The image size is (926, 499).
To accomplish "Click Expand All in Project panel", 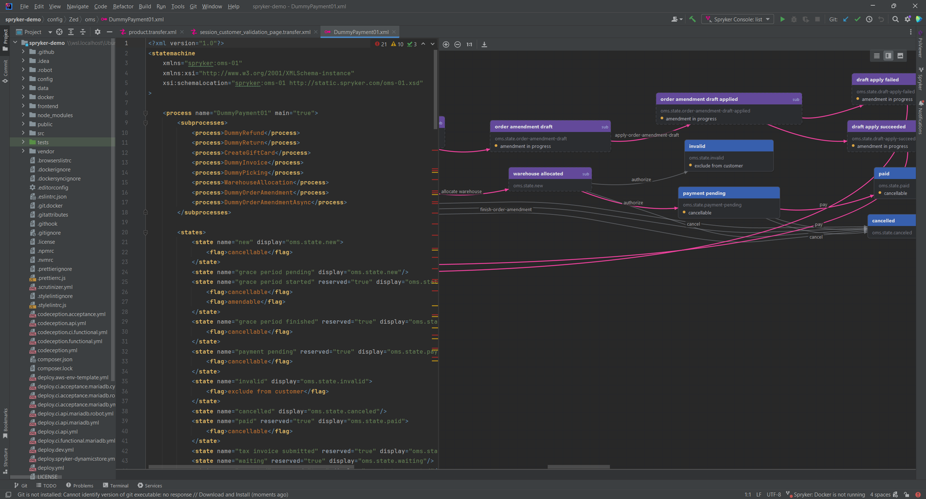I will tap(71, 32).
